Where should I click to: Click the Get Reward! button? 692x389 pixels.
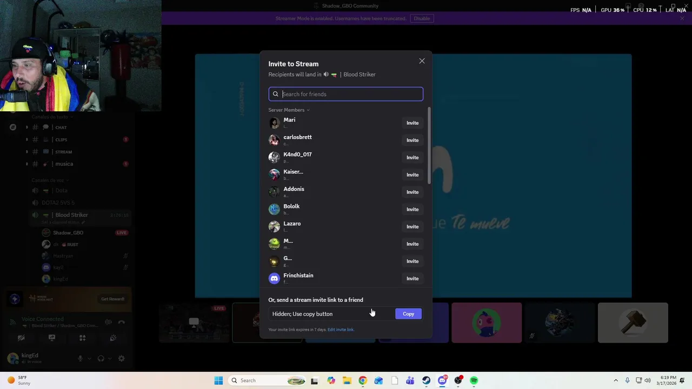112,299
